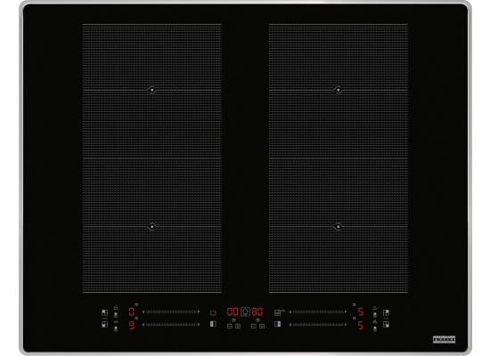
Task: Tap the bottommost right-side cooking function icon
Action: [x=375, y=328]
